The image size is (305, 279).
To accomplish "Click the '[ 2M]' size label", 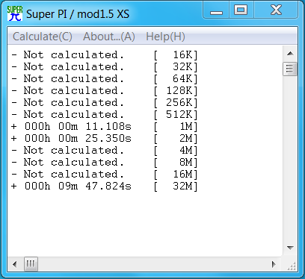I will 176,139.
